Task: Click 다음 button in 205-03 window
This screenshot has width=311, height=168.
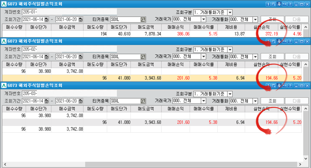Action: [296, 101]
